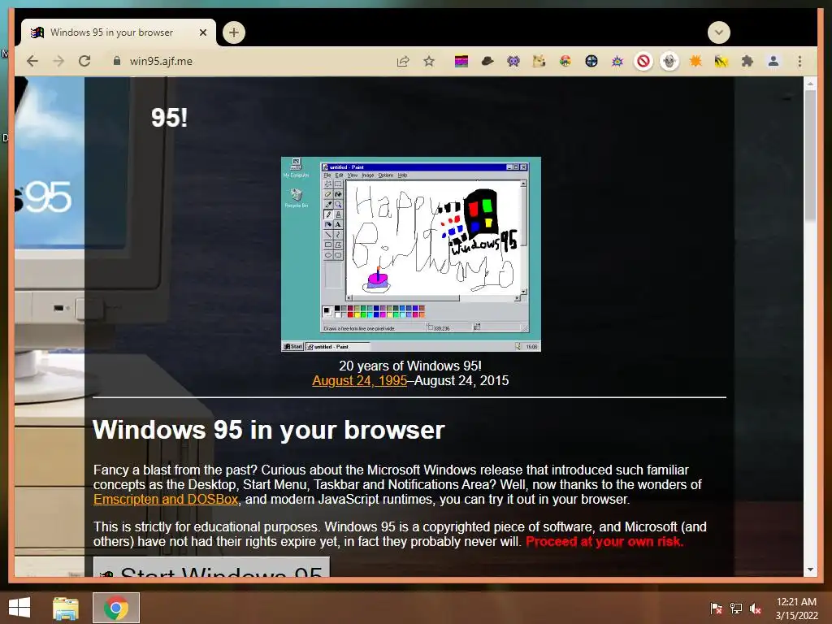Click the page scrollbar down arrow
This screenshot has height=624, width=832.
[x=810, y=570]
